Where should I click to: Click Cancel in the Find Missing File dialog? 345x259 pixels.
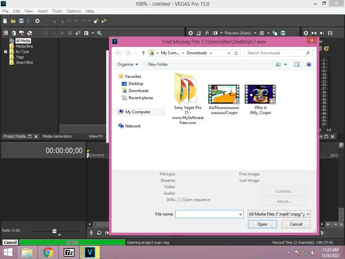(296, 224)
